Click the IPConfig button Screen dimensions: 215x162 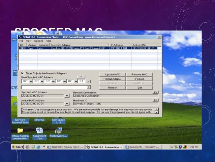coord(140,79)
